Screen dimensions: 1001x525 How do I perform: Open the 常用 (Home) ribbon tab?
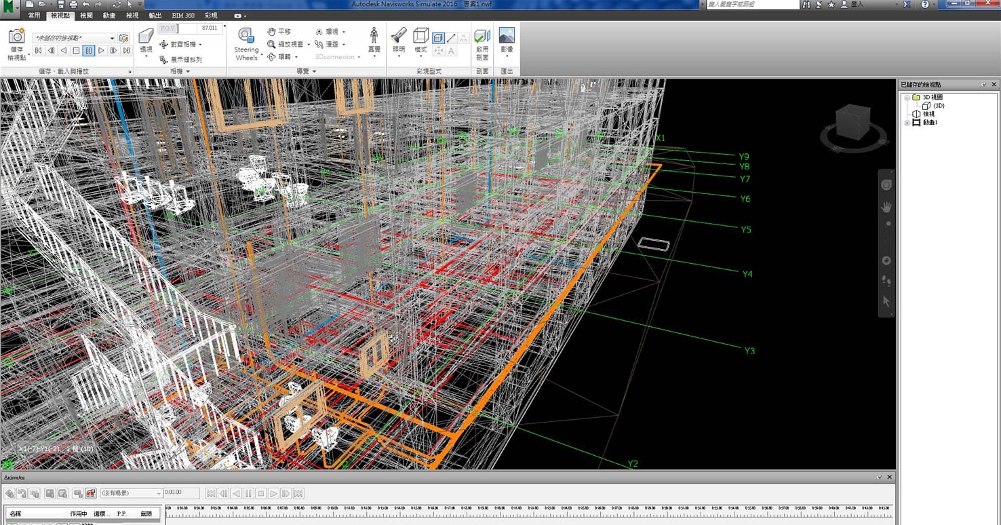pos(34,16)
